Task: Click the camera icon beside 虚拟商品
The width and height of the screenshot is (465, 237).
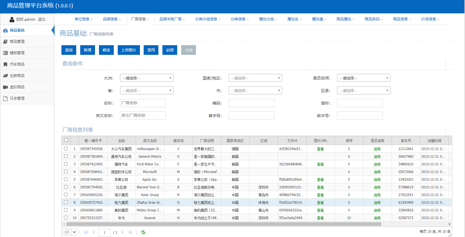Action: click(5, 87)
